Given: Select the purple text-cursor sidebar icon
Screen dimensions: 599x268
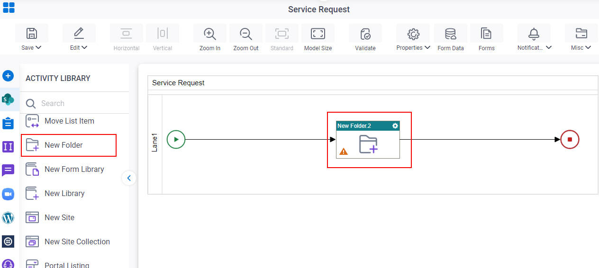Looking at the screenshot, I should (8, 147).
